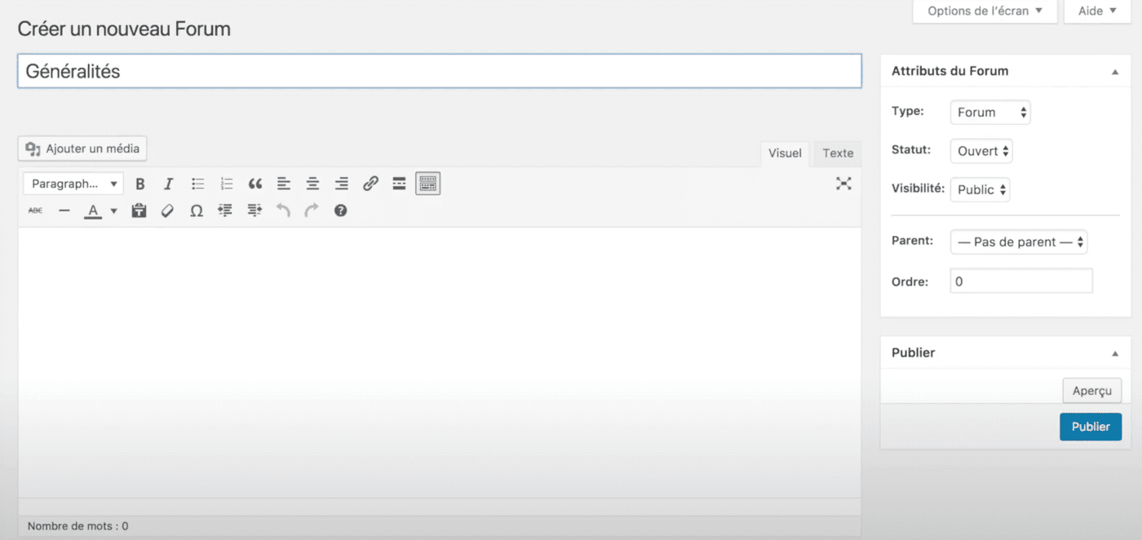Collapse the Attributs du Forum panel
1142x540 pixels.
point(1115,72)
